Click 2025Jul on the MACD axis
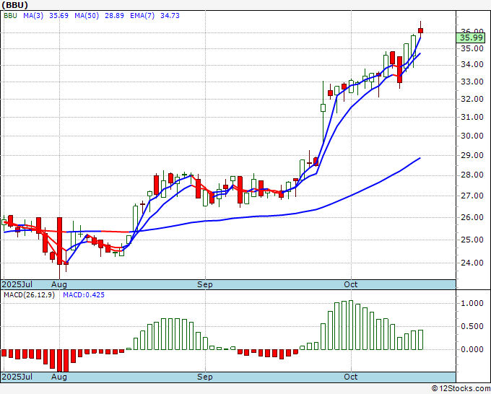The image size is (491, 394). (x=17, y=377)
